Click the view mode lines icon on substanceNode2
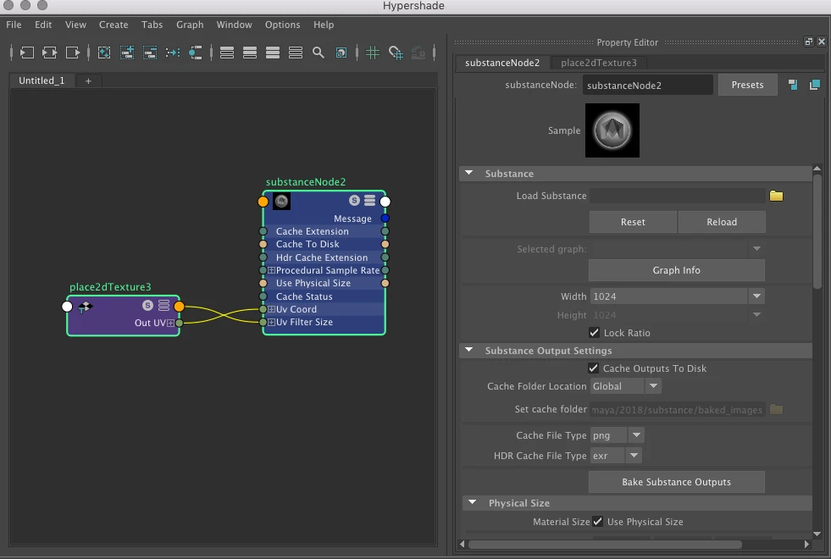This screenshot has height=559, width=831. coord(370,200)
